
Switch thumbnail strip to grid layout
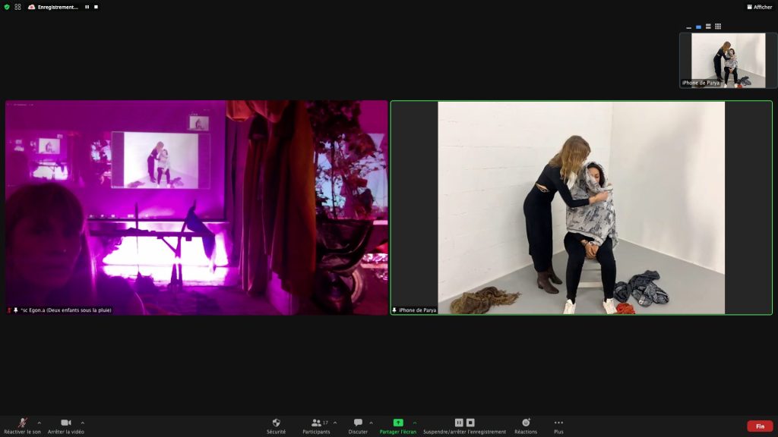[718, 27]
